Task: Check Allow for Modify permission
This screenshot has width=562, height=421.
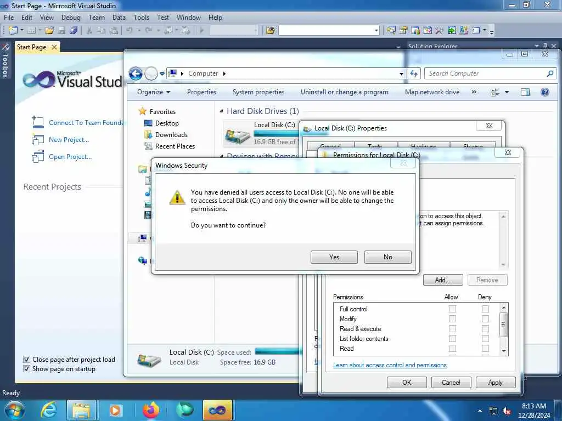Action: (452, 318)
